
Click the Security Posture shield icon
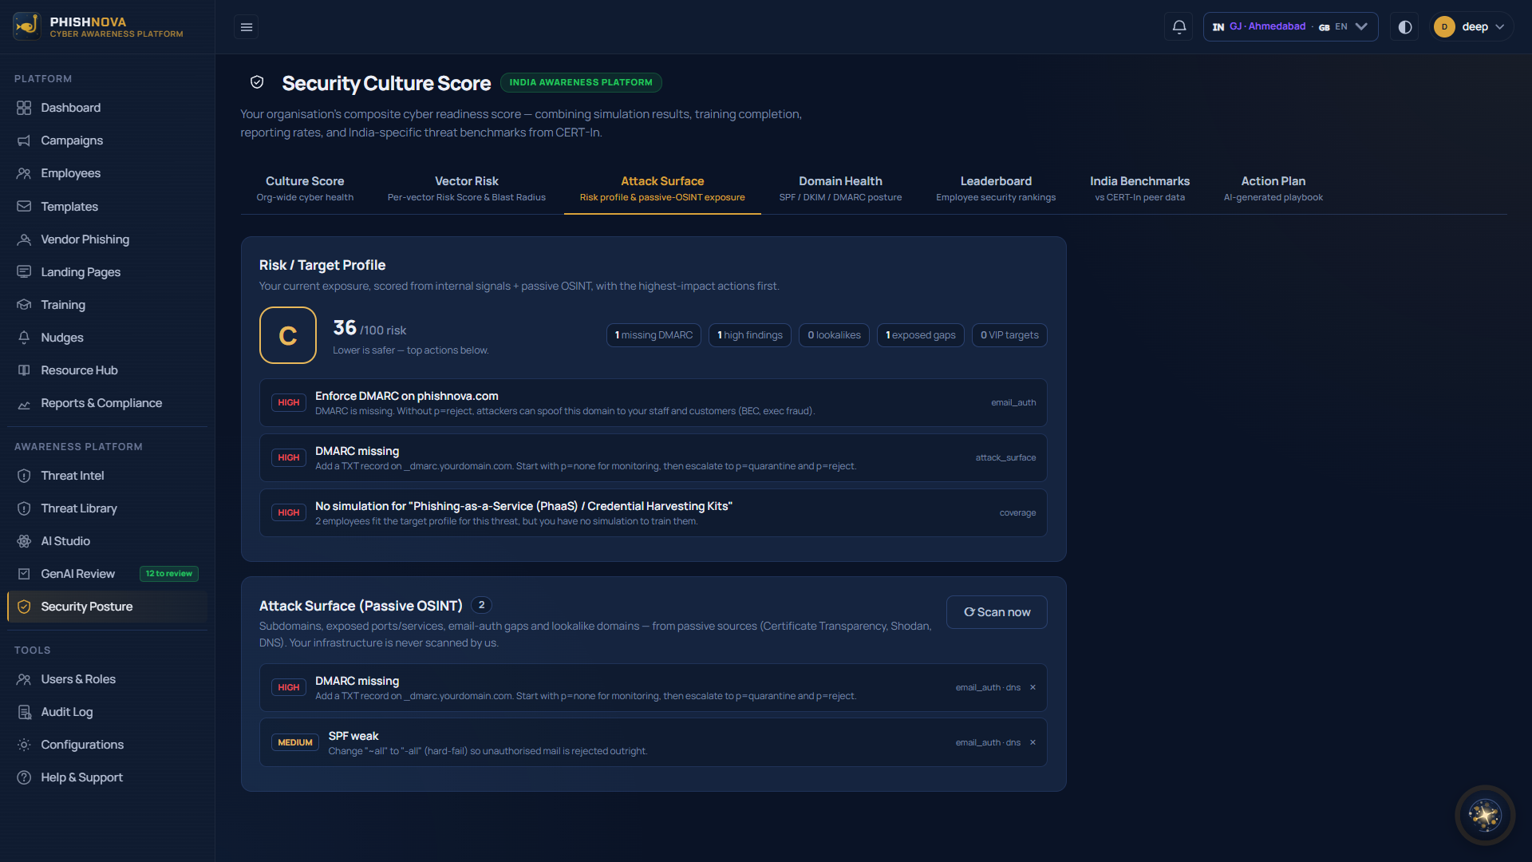click(24, 607)
